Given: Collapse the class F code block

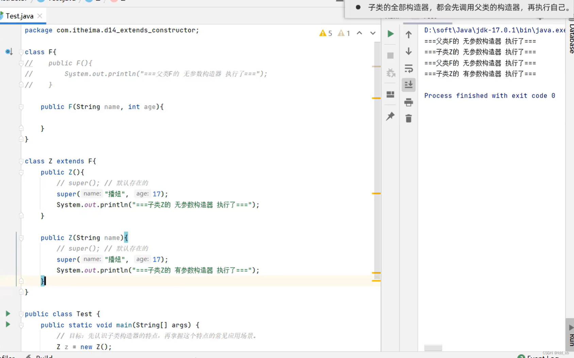Looking at the screenshot, I should point(21,52).
